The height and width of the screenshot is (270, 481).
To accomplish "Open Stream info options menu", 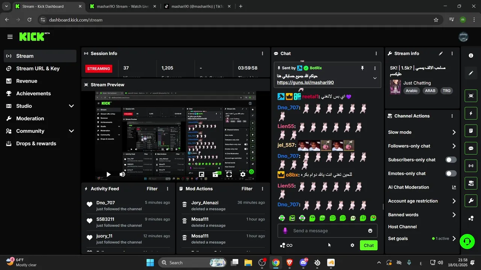I will coord(452,54).
